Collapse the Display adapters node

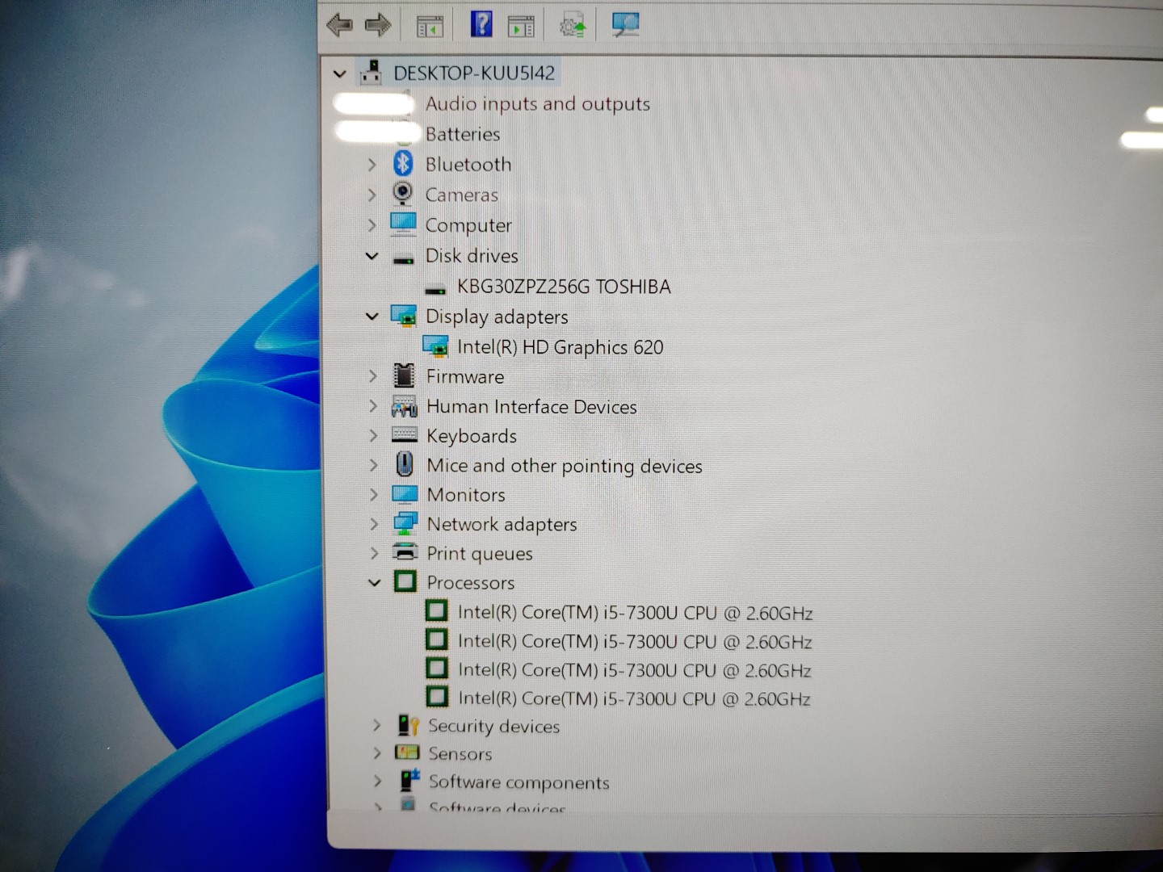tap(372, 317)
